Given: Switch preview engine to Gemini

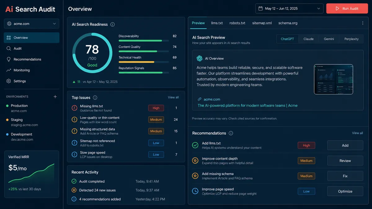Looking at the screenshot, I should tap(329, 39).
